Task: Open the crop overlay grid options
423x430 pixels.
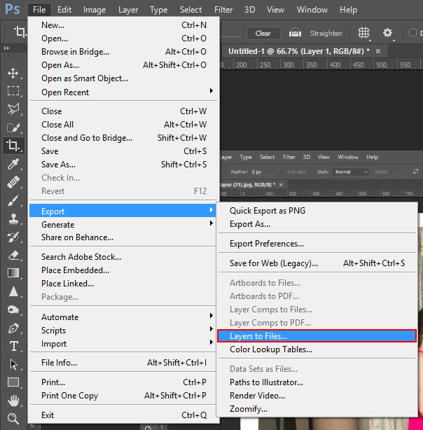Action: pyautogui.click(x=363, y=33)
